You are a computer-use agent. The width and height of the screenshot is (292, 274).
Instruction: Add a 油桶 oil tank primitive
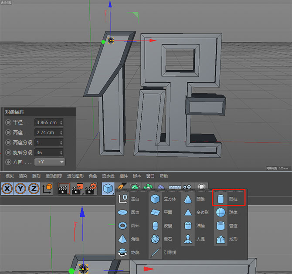(x=194, y=226)
